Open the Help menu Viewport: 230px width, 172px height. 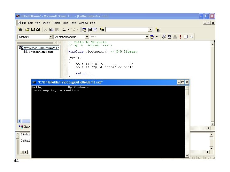coord(93,23)
